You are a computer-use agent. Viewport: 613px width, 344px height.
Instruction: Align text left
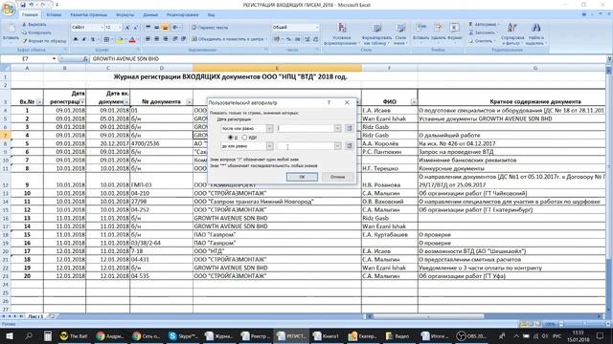[x=148, y=39]
